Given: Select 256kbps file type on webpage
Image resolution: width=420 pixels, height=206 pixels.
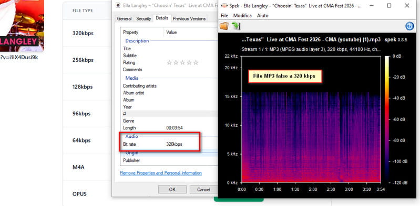Looking at the screenshot, I should pyautogui.click(x=83, y=60).
